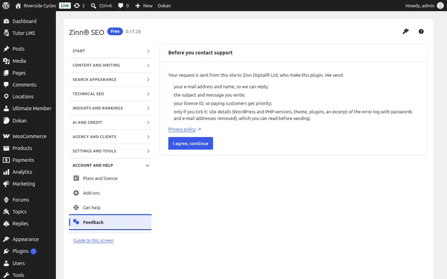Click the Live status badge
This screenshot has height=279, width=447.
tap(65, 6)
